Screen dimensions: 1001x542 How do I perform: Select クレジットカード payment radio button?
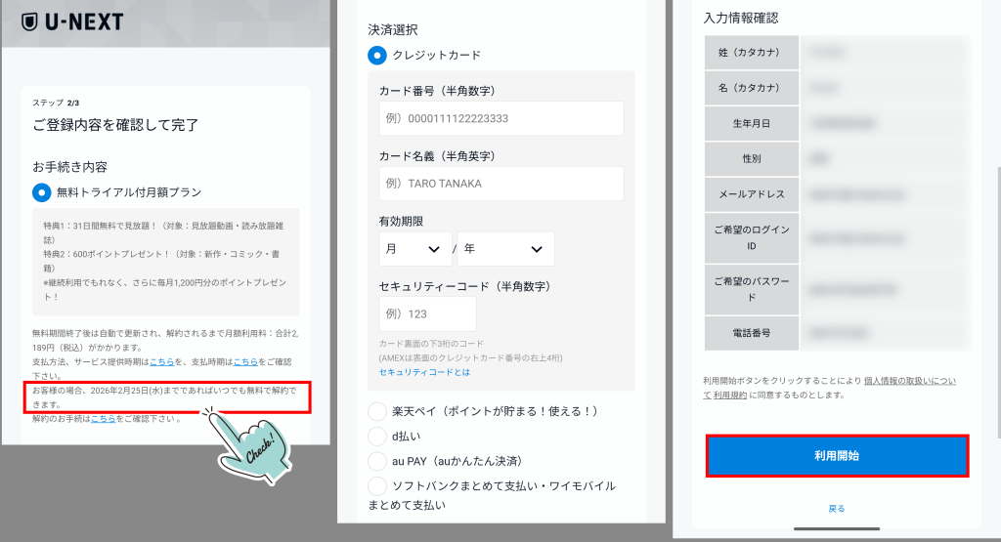point(377,55)
